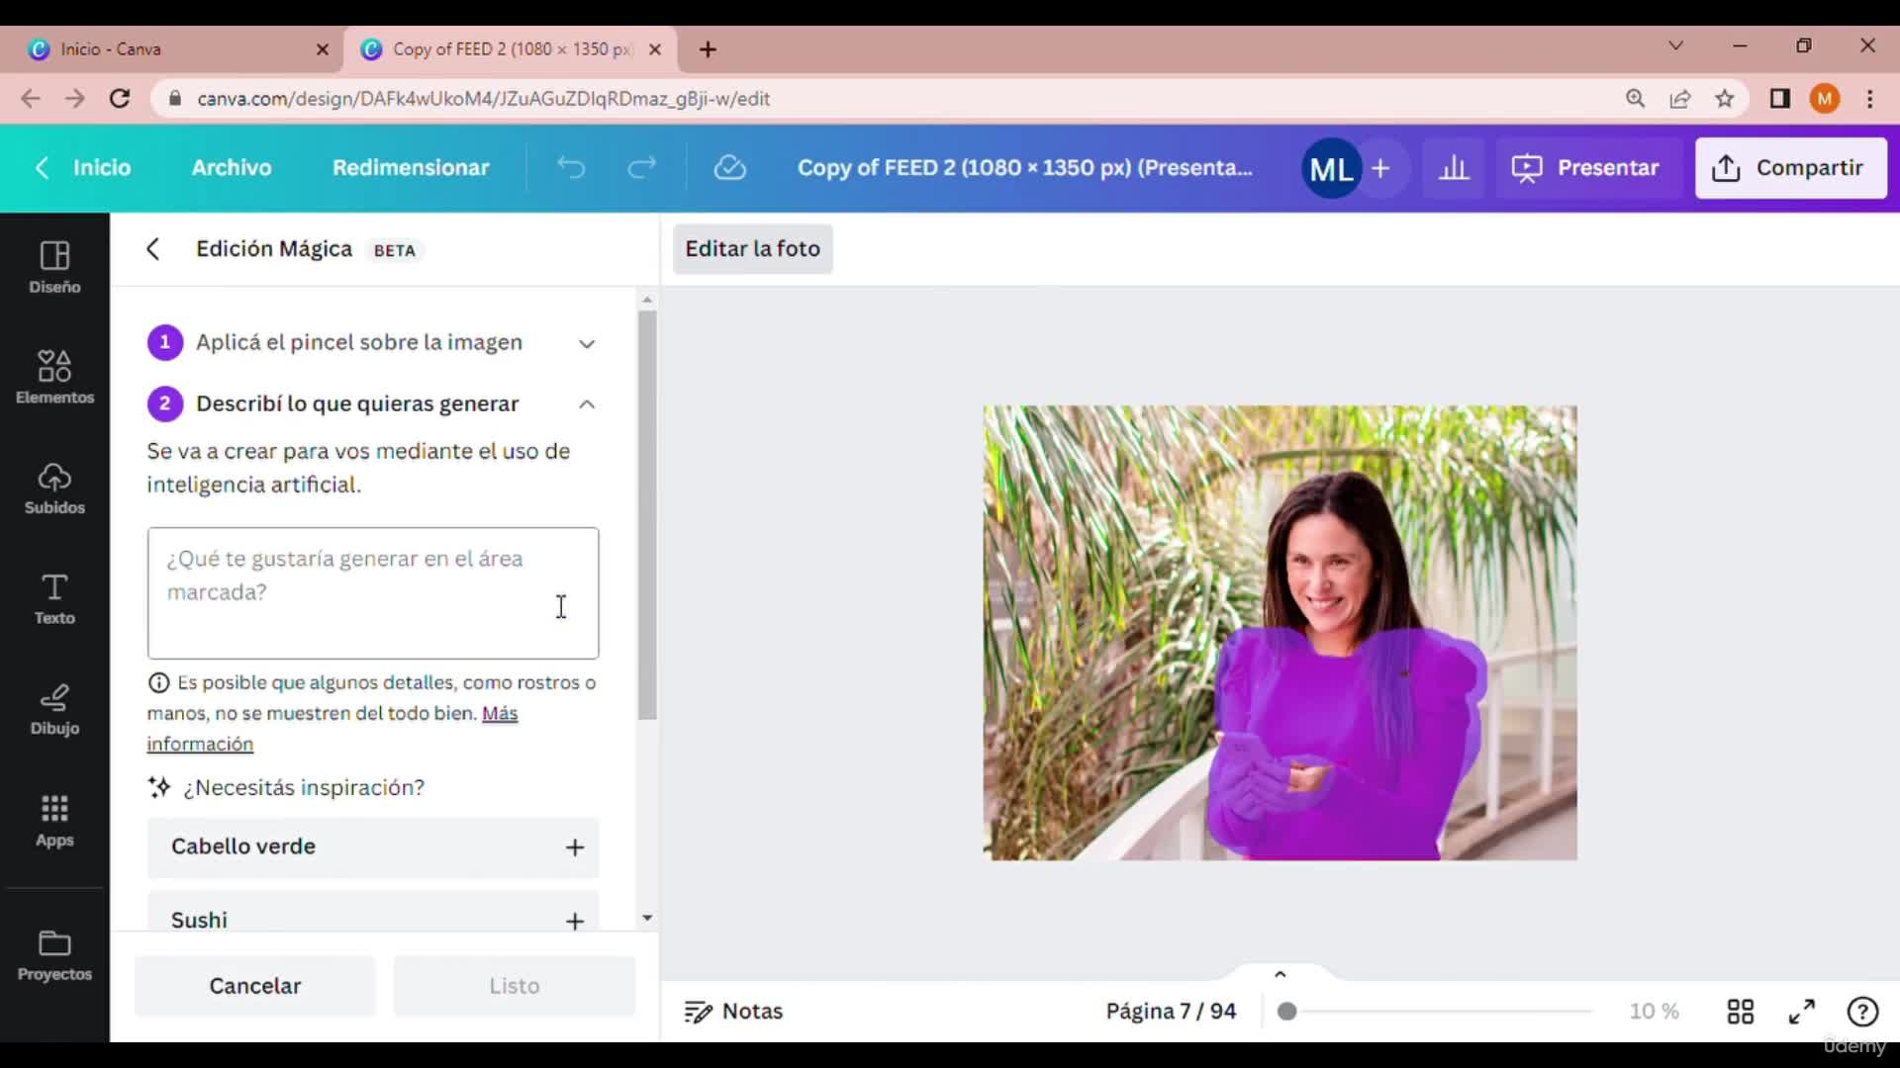Screen dimensions: 1900x1068
Task: Open the Diseño panel in sidebar
Action: click(x=54, y=267)
